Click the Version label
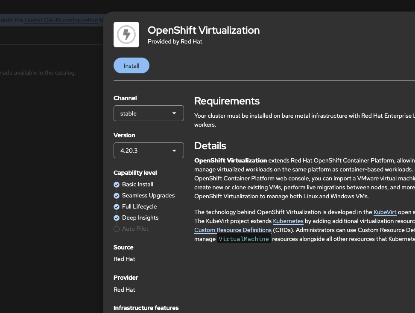The image size is (415, 313). point(124,135)
